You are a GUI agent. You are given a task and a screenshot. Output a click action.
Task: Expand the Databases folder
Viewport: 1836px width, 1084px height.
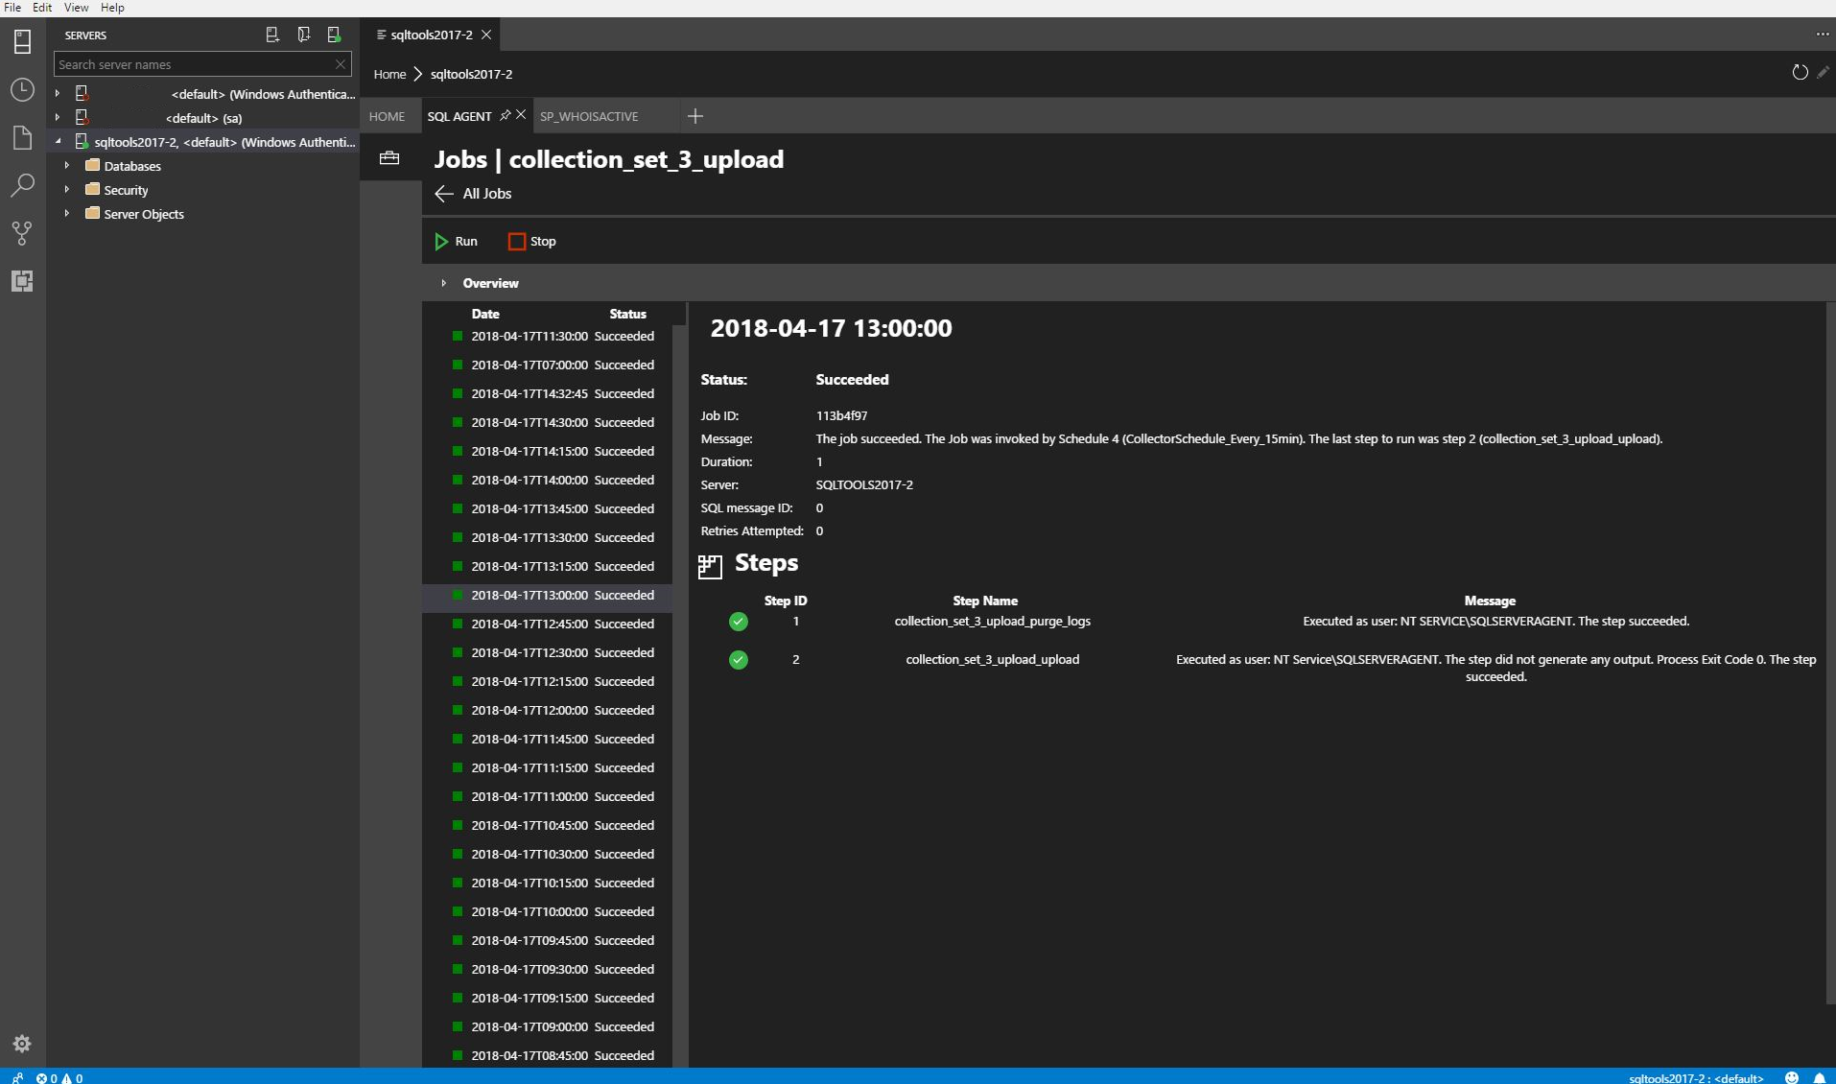(x=67, y=166)
